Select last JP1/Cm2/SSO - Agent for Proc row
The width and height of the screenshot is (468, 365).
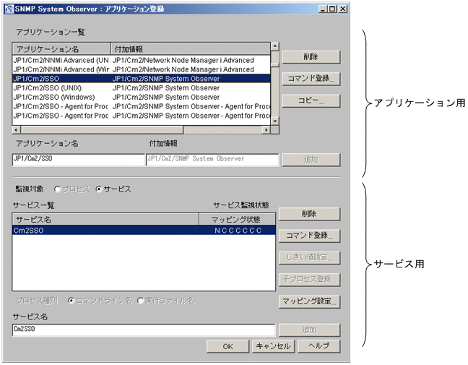coord(142,116)
